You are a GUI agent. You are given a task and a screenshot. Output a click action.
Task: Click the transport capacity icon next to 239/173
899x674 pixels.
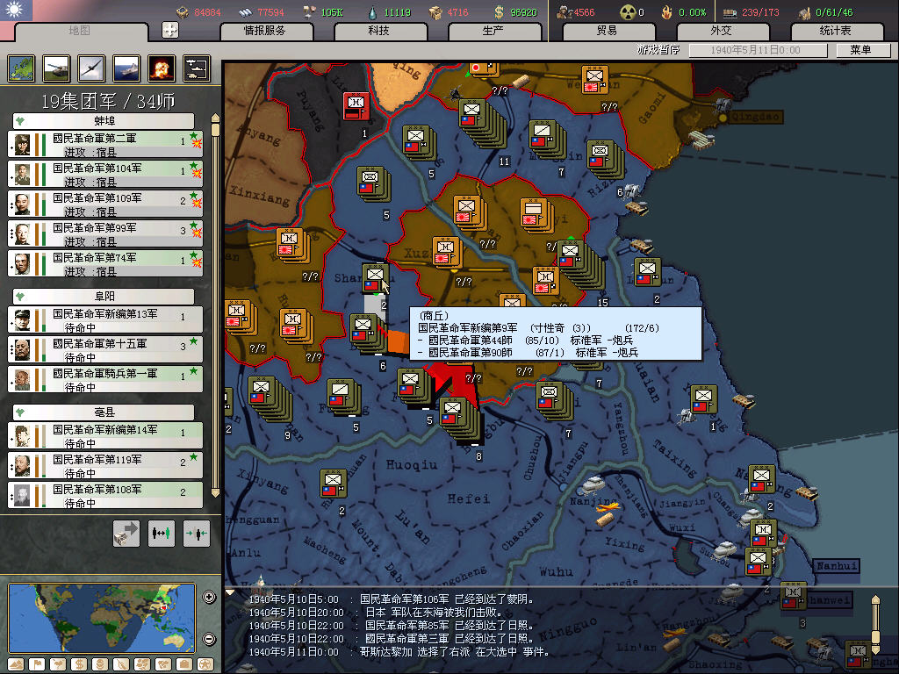(x=730, y=12)
